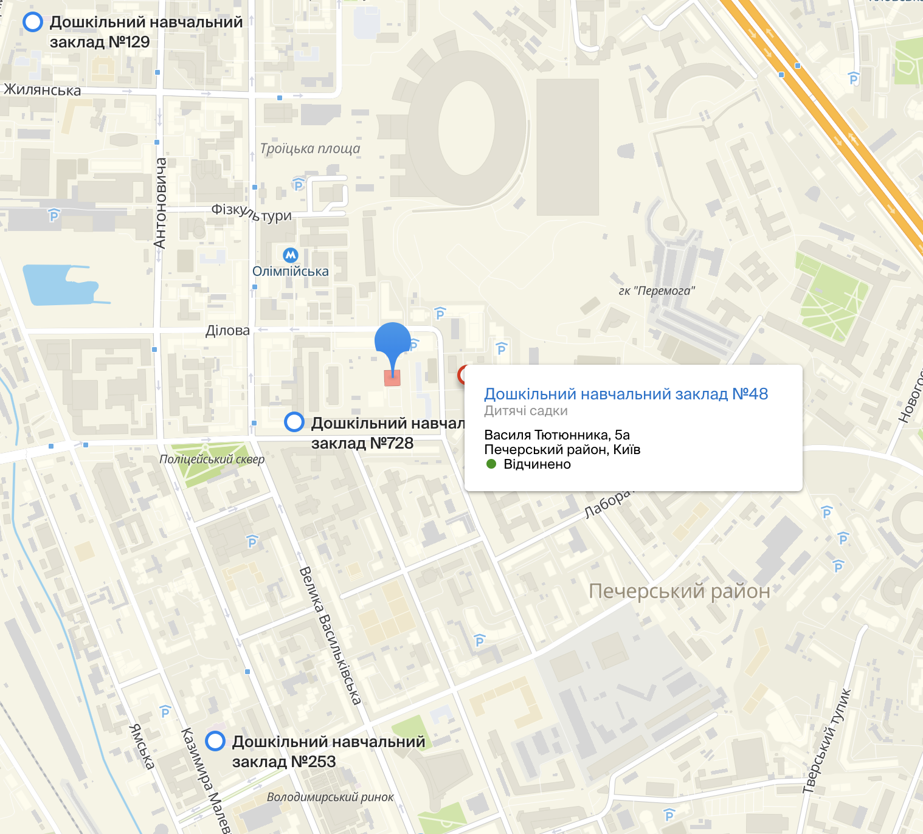Viewport: 923px width, 834px height.
Task: Click the parking icon by Ямська street
Action: 165,711
